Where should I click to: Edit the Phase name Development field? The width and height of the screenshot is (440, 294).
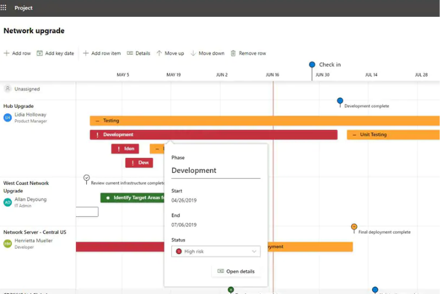(x=215, y=170)
